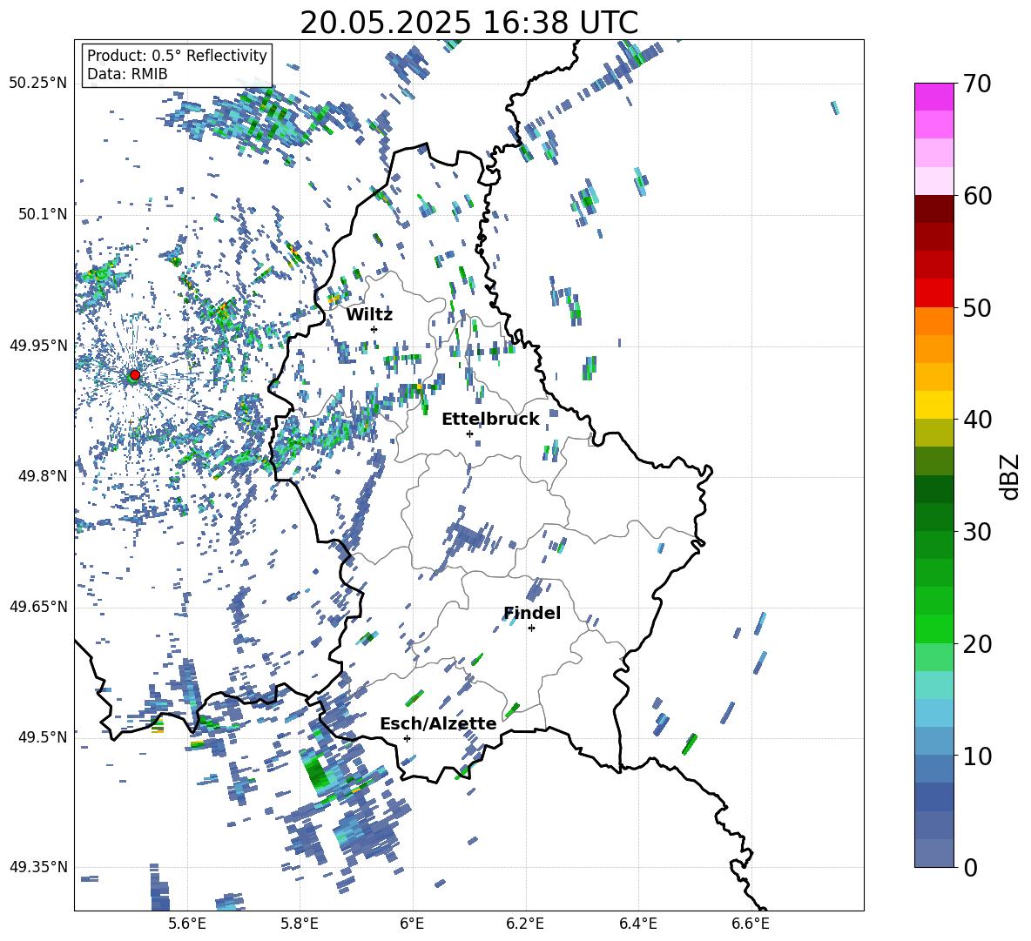The width and height of the screenshot is (1031, 941).
Task: Click the red radar site marker dot
Action: tap(135, 375)
